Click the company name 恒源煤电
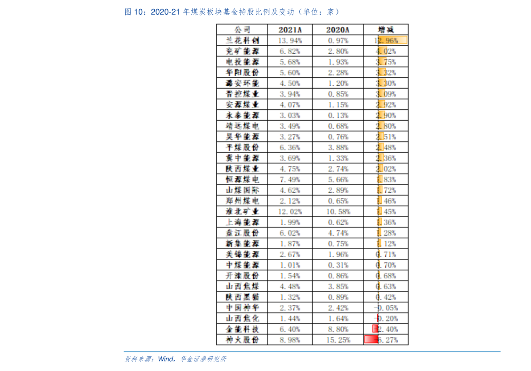Viewport: 531px width, 371px height. click(x=242, y=180)
